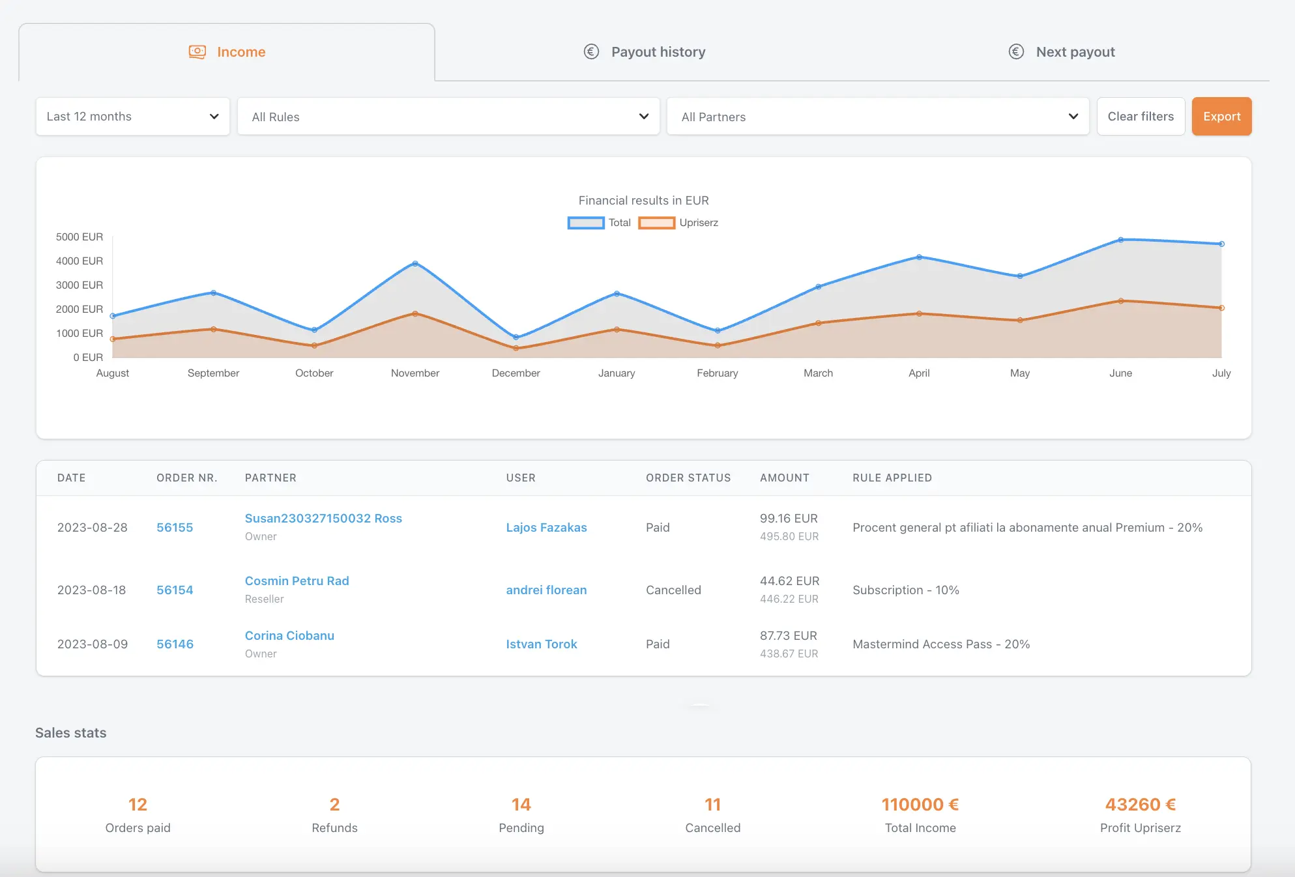
Task: Click the Cancelled status for order 56154
Action: [x=673, y=590]
